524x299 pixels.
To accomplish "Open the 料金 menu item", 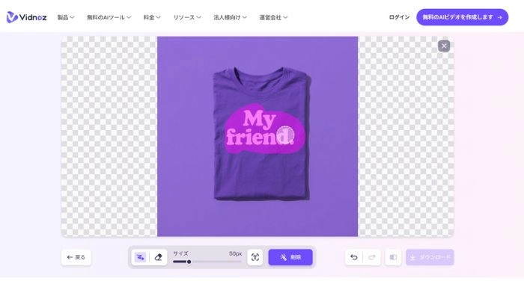I will point(152,17).
